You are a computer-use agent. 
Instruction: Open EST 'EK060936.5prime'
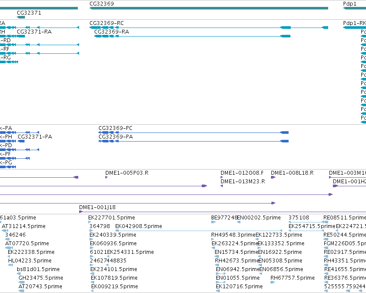tap(113, 244)
